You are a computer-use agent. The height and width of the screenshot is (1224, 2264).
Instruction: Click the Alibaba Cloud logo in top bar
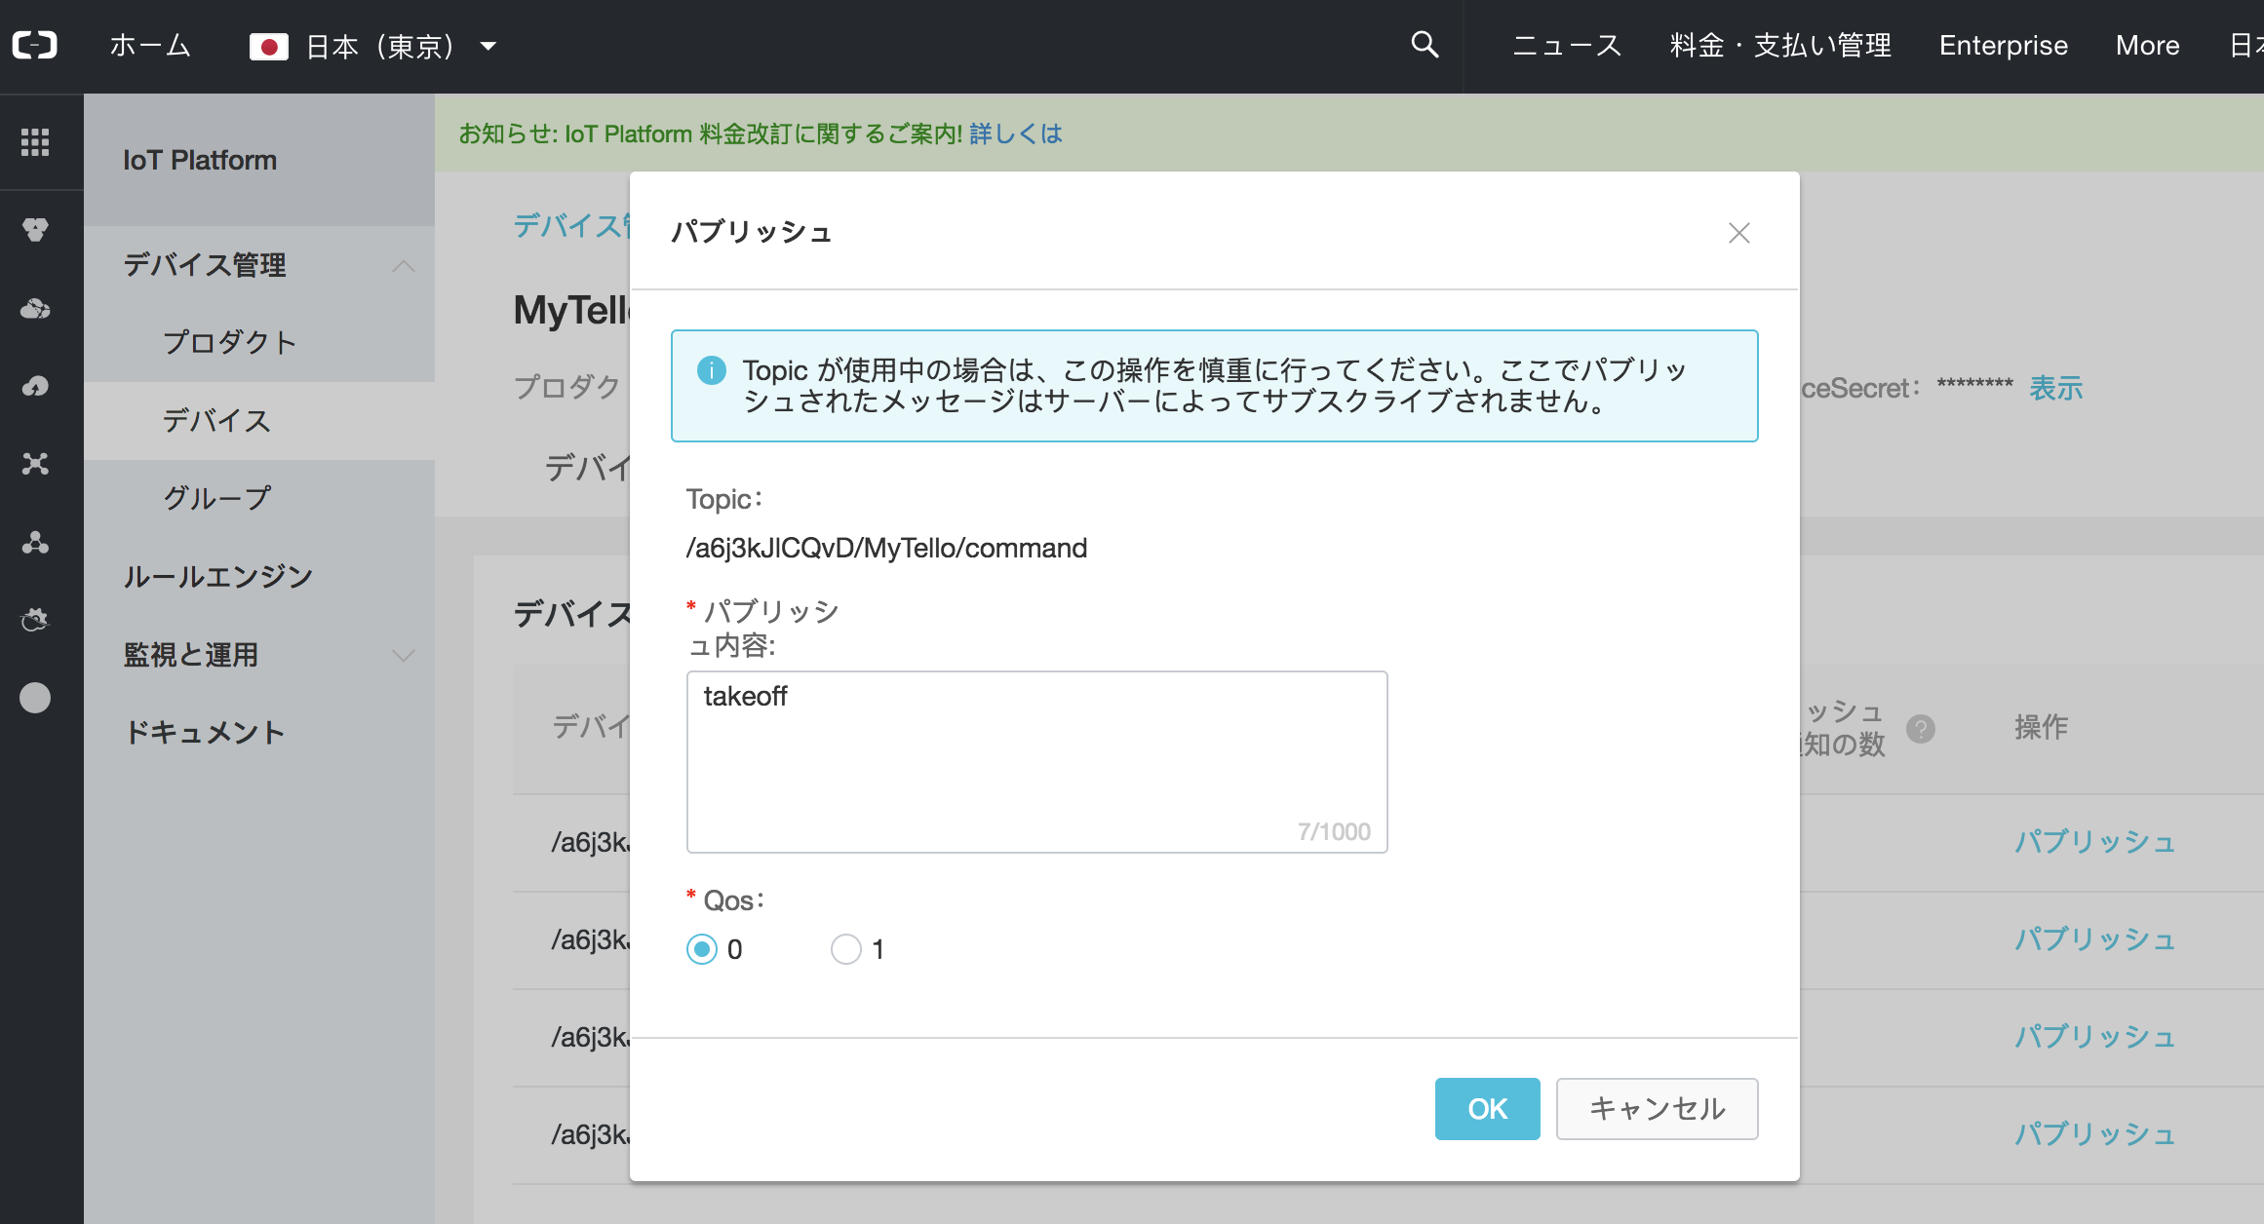pos(35,44)
